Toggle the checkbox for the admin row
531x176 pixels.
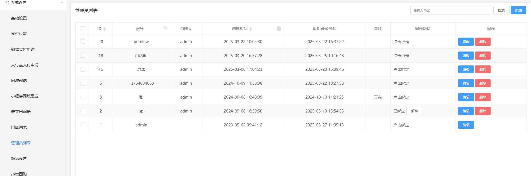[83, 125]
